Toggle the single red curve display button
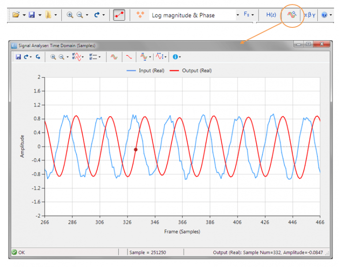This screenshot has width=339, height=267. pos(128,57)
